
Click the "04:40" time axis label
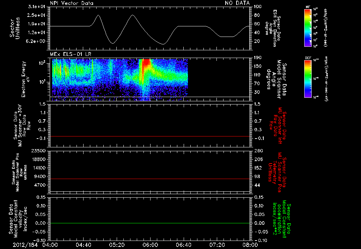coord(83,245)
